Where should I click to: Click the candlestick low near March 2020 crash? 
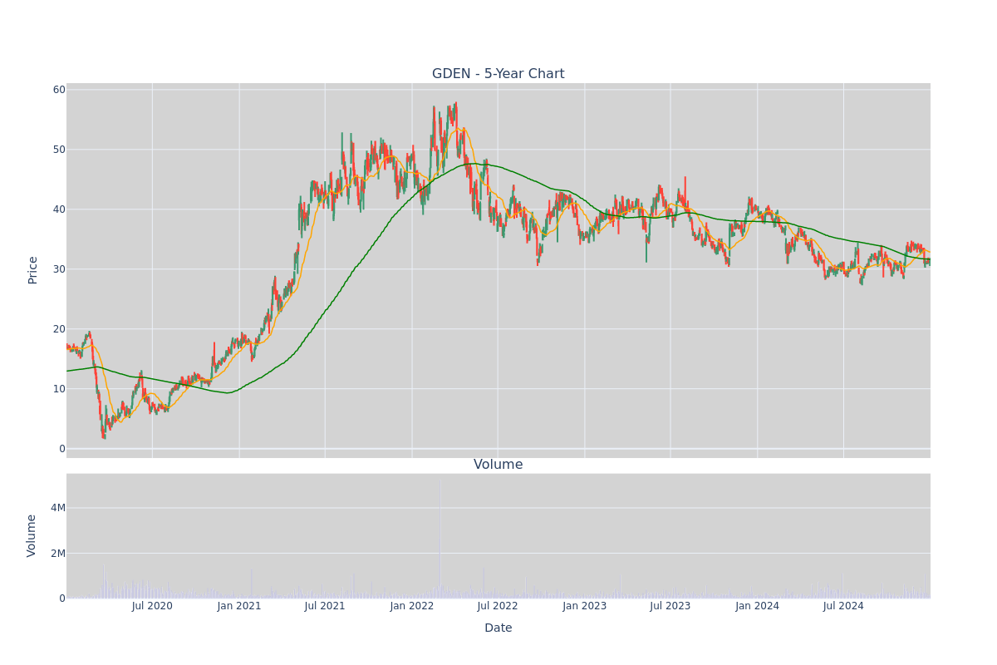point(104,434)
